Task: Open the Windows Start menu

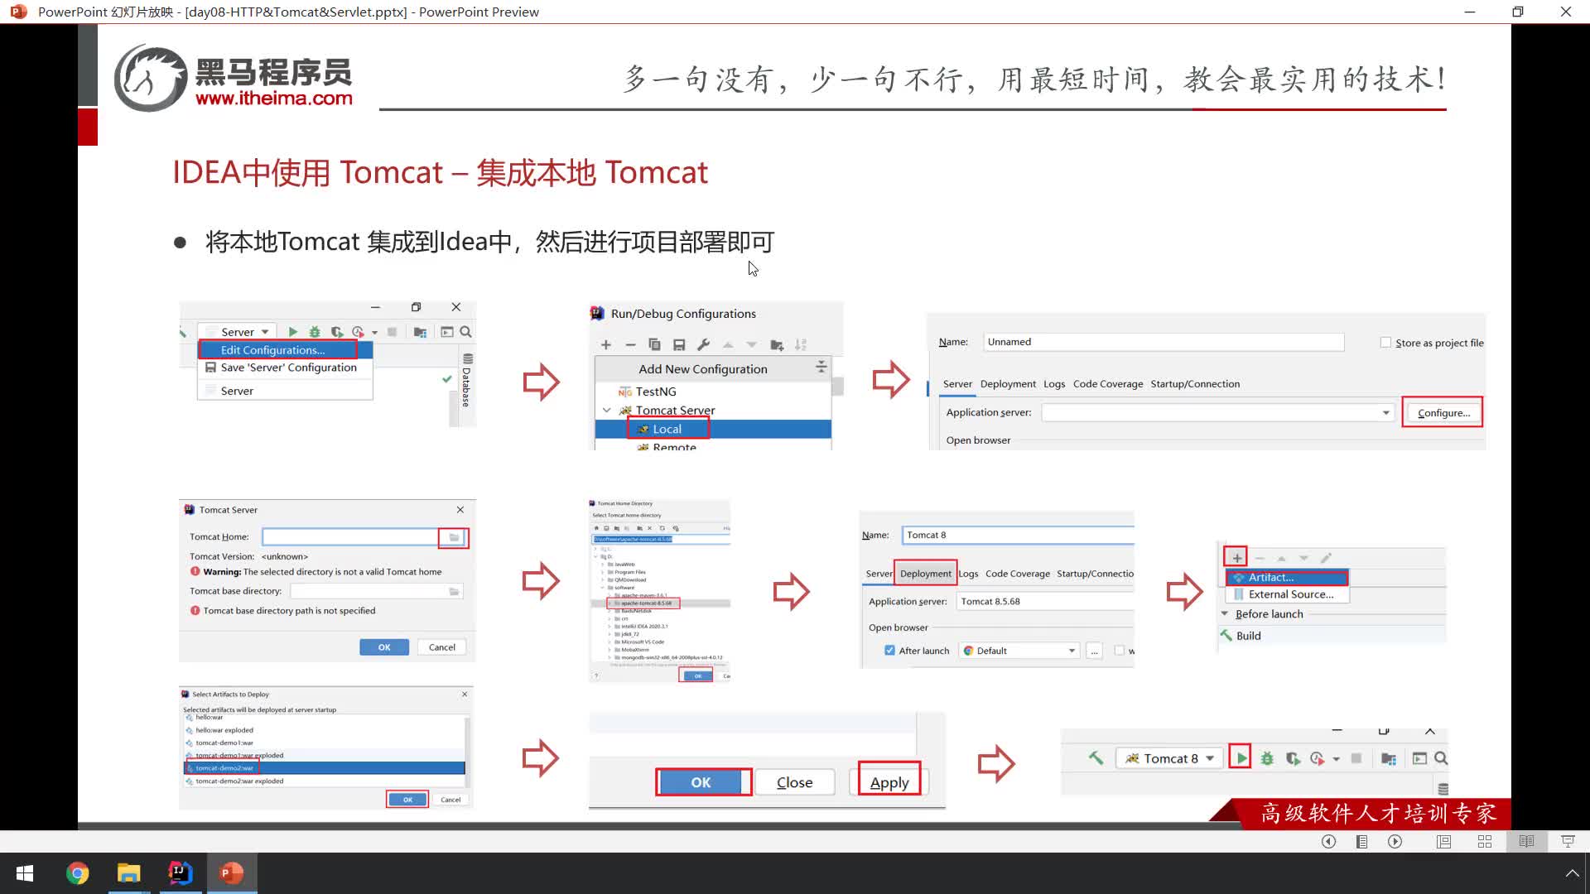Action: (x=25, y=872)
